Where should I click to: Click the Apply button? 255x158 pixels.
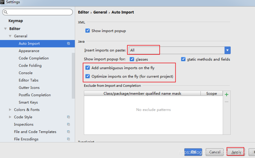236,152
